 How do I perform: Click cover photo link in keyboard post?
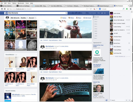[x=65, y=78]
